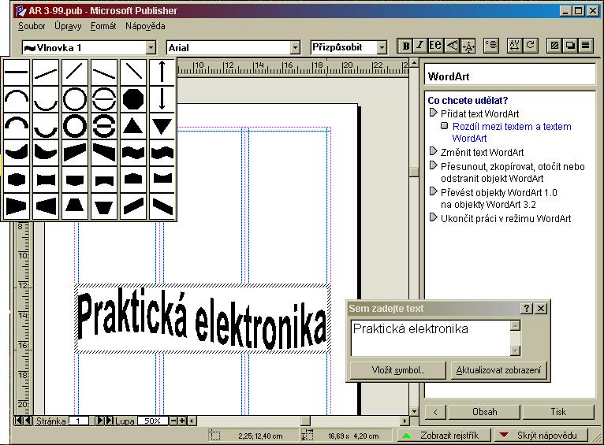Toggle sideways letter flip

point(452,46)
